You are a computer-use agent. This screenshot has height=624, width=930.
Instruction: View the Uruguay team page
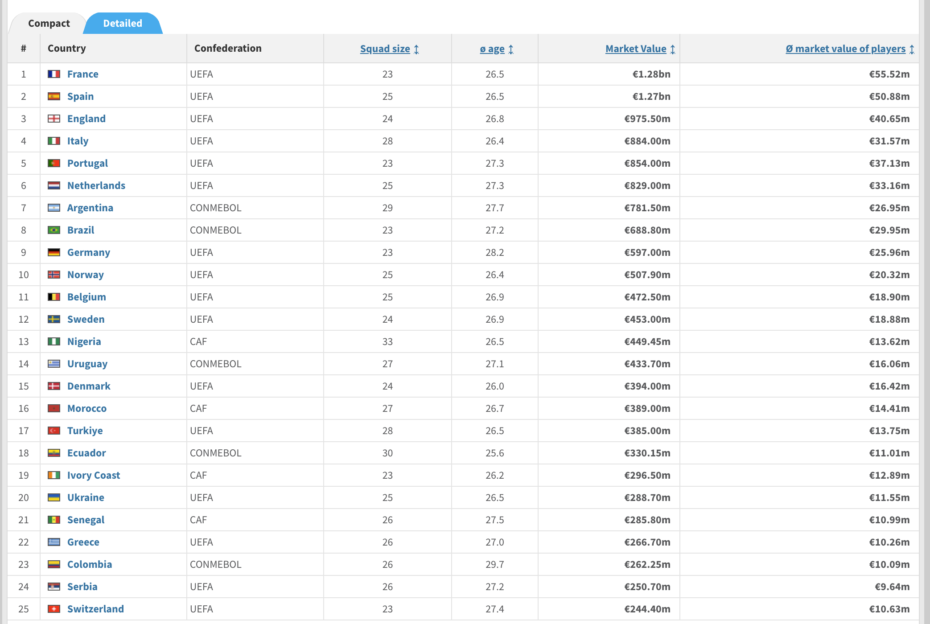click(87, 364)
